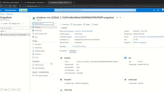Focus the search resources, services and docs box
164x92 pixels.
[x=95, y=10]
